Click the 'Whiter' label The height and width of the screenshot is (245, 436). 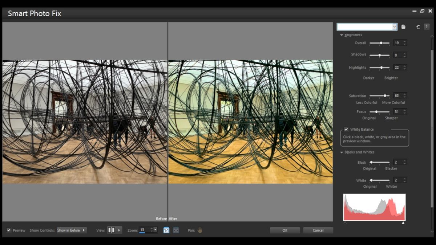click(x=391, y=187)
